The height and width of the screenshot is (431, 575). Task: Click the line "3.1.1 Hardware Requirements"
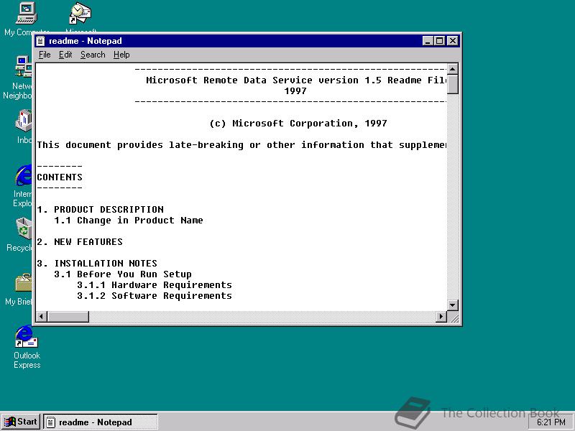coord(155,284)
